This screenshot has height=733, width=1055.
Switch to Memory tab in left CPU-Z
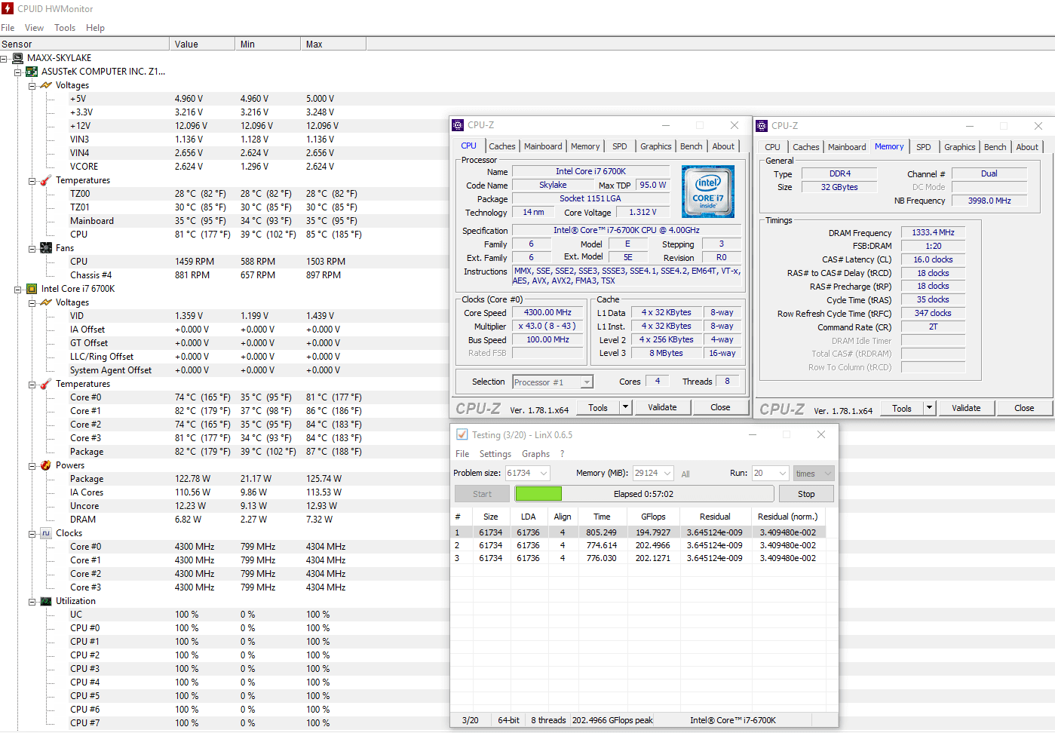[585, 146]
